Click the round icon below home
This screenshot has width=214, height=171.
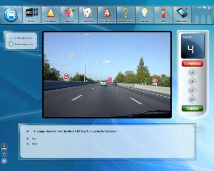coord(4,161)
